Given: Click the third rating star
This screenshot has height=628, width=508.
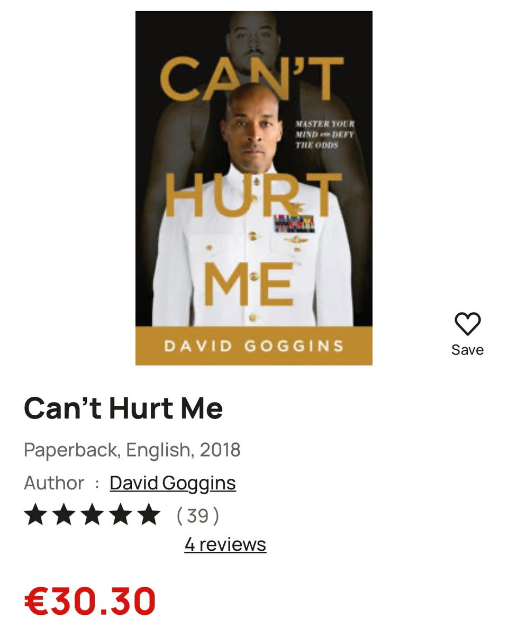Looking at the screenshot, I should (x=92, y=514).
